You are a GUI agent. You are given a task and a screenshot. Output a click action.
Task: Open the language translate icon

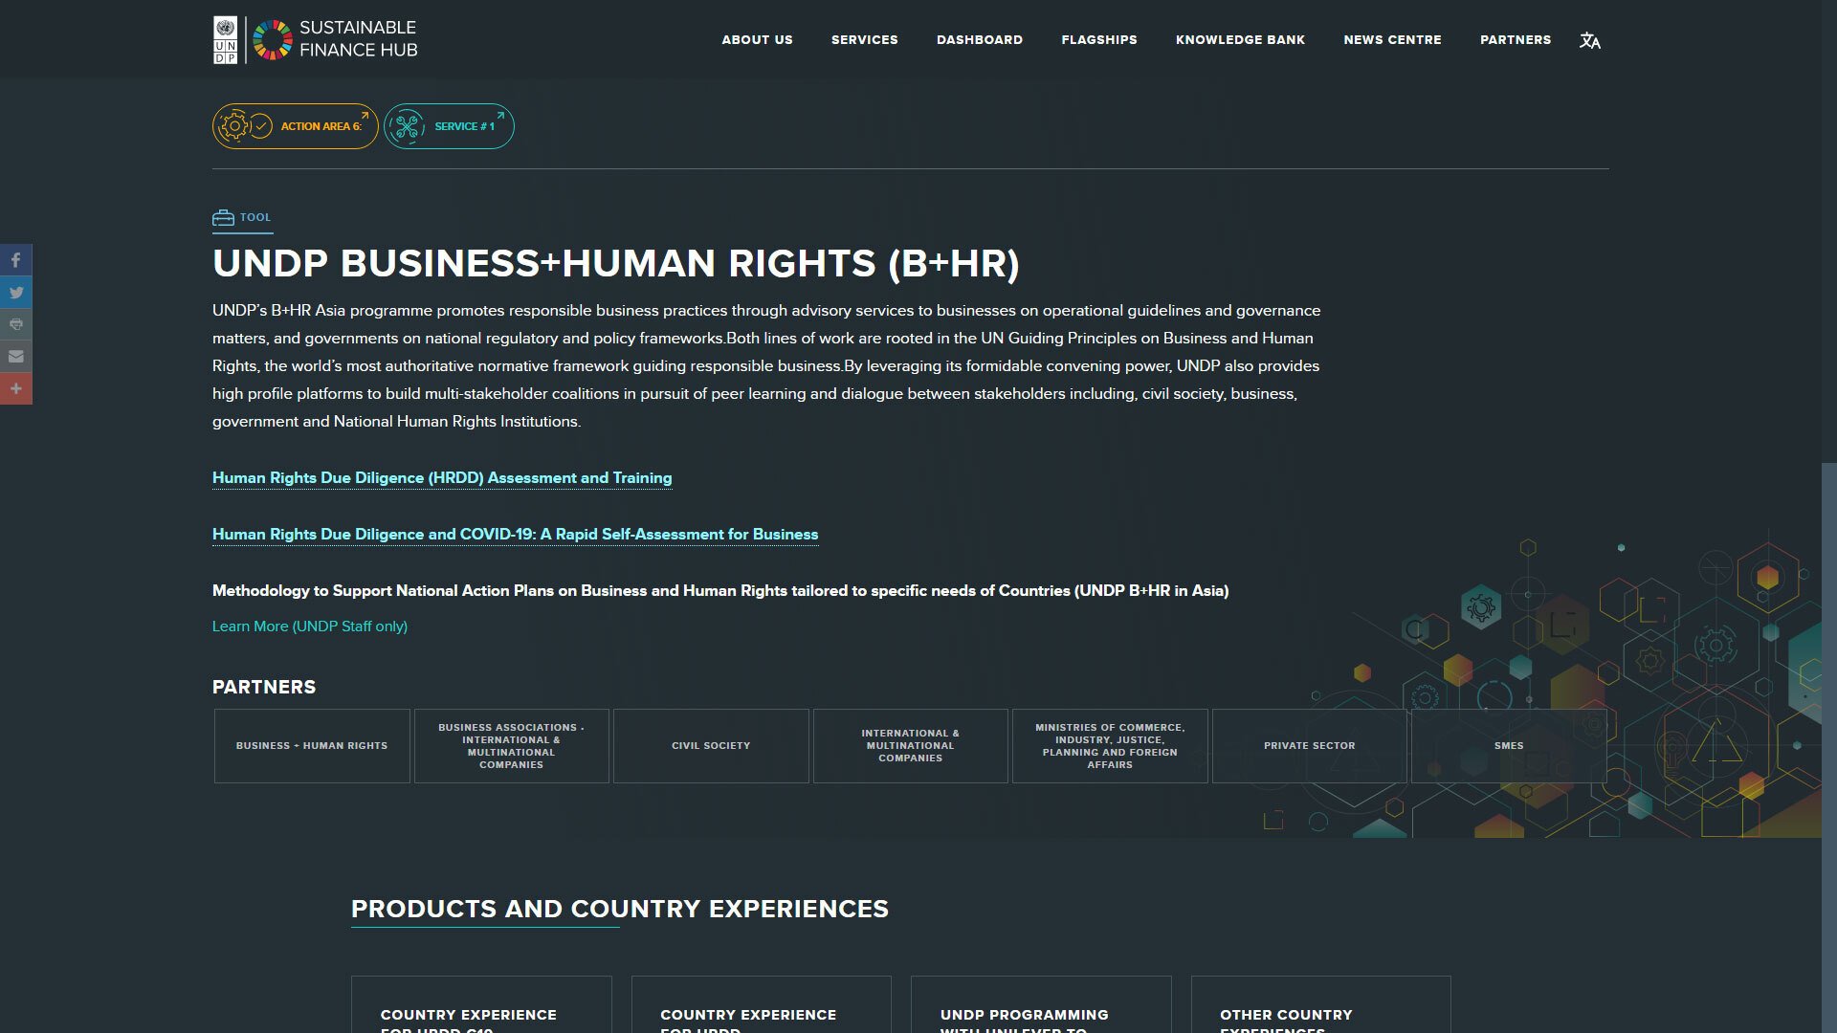1590,40
